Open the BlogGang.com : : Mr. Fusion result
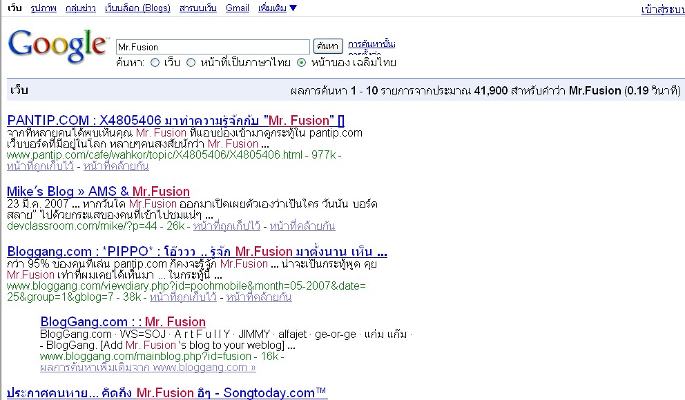The width and height of the screenshot is (685, 400). click(123, 322)
